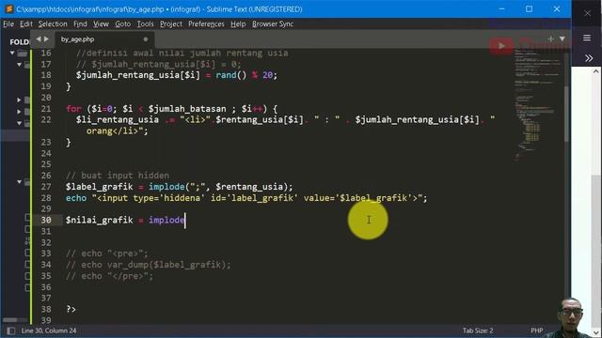Image resolution: width=602 pixels, height=338 pixels.
Task: Go to previous tab with left arrow
Action: click(39, 38)
